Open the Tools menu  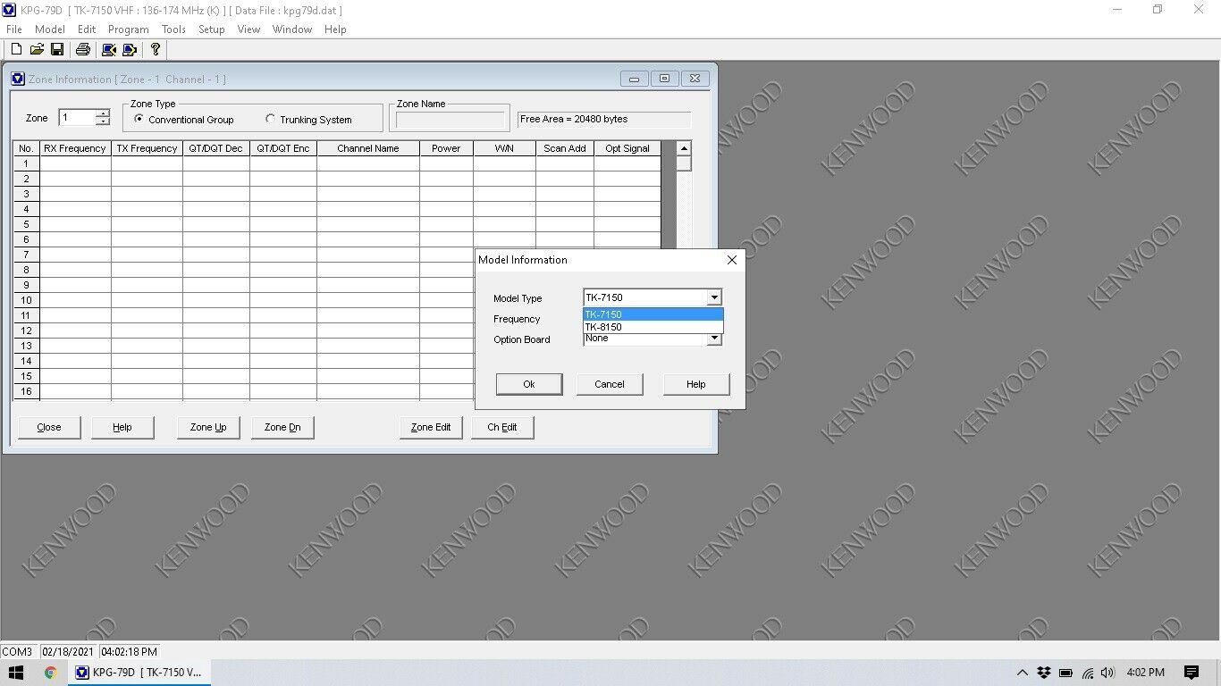click(x=173, y=29)
